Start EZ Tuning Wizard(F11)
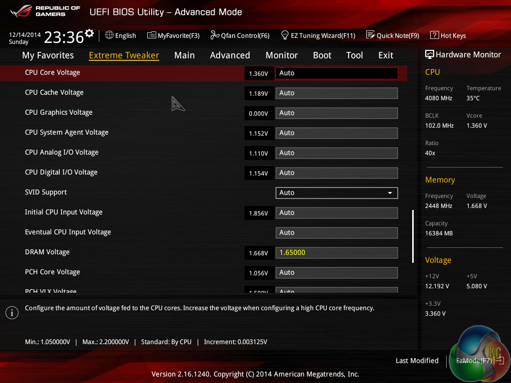The width and height of the screenshot is (511, 383). [318, 35]
